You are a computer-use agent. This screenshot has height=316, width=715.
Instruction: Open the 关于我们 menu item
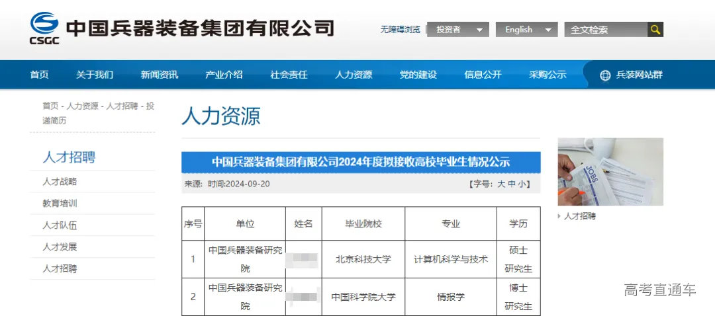pyautogui.click(x=95, y=75)
